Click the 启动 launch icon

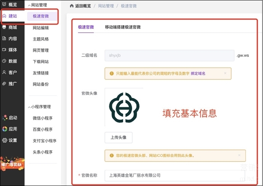click(x=4, y=118)
